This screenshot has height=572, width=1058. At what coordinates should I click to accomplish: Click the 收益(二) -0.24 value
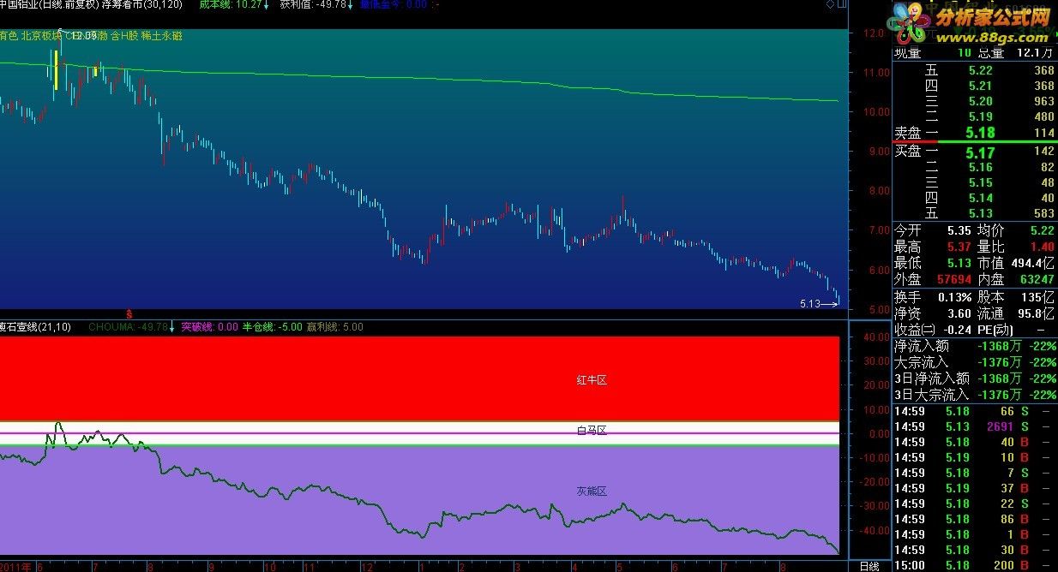coord(957,331)
